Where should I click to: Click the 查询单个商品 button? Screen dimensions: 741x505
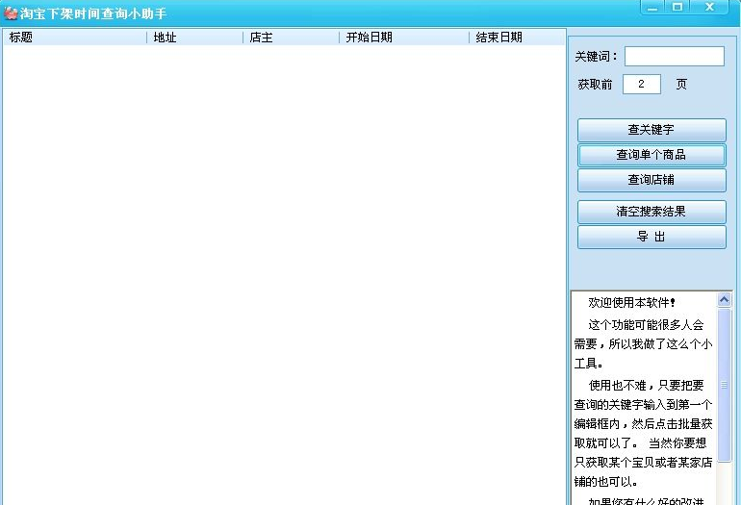(x=652, y=155)
